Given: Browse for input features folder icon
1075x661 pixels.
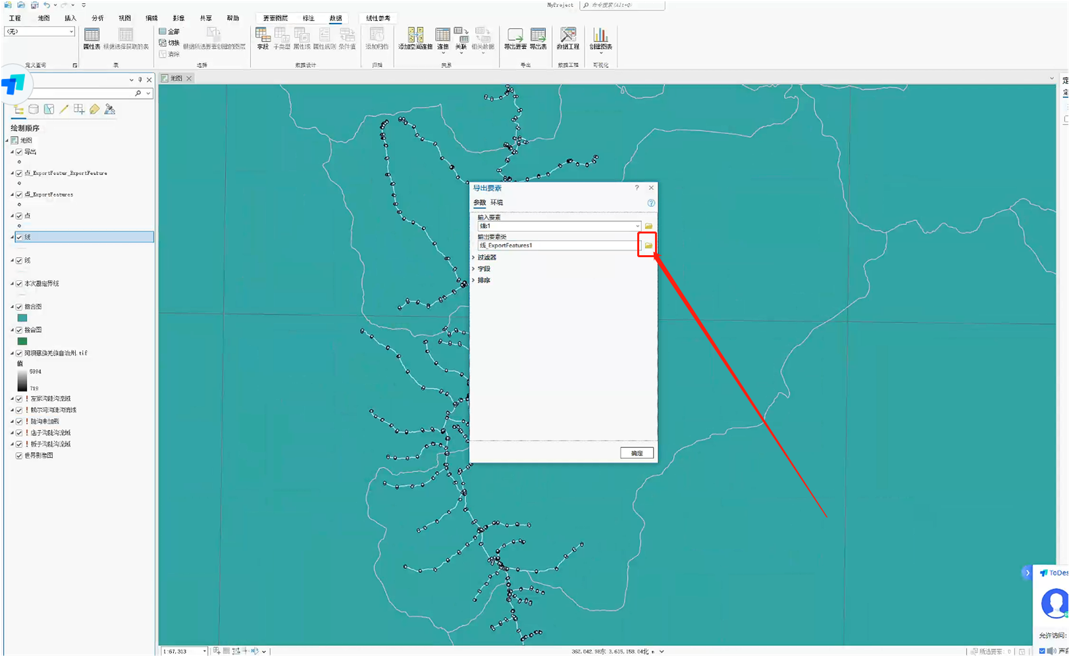Looking at the screenshot, I should click(x=648, y=226).
